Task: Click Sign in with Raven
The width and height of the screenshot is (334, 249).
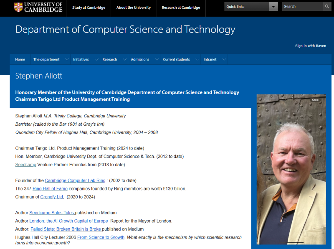Action: 310,46
